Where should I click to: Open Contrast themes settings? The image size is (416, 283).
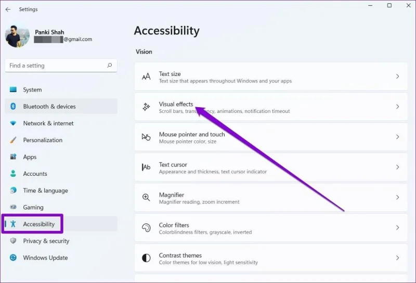coord(271,258)
